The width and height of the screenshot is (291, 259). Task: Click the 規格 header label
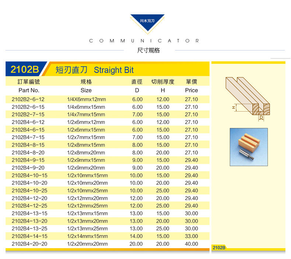coord(86,81)
